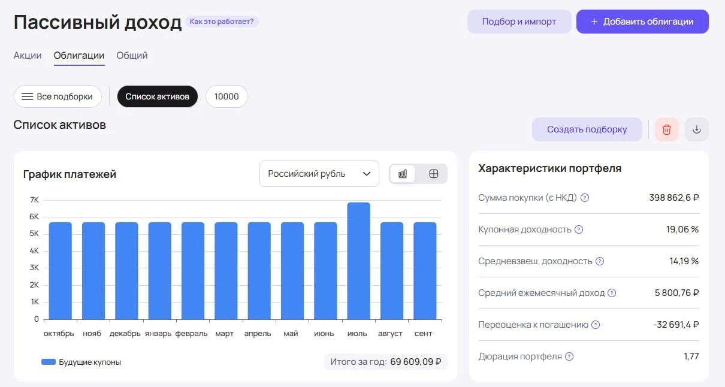
Task: Click help icon next to Купонная доходность
Action: point(579,229)
